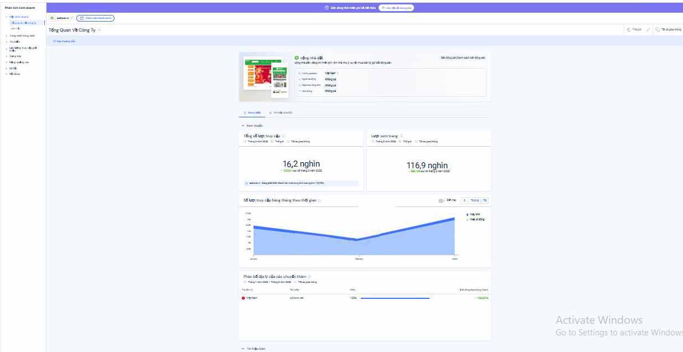The width and height of the screenshot is (683, 352).
Task: Switch to the second tab next to overview tab
Action: (x=281, y=112)
